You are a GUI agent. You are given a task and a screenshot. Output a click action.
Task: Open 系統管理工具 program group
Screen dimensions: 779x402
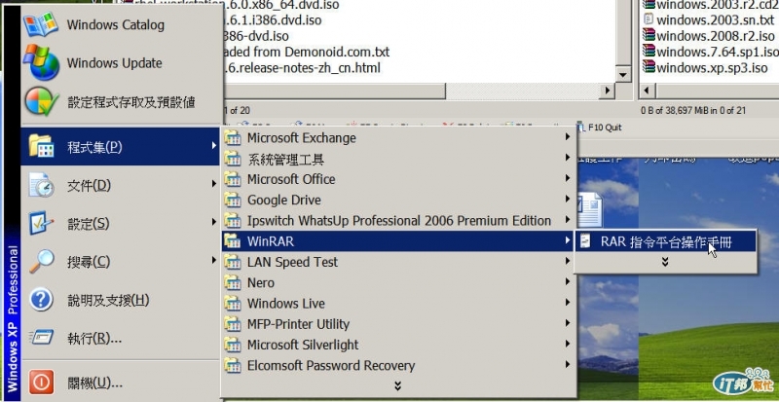click(399, 159)
